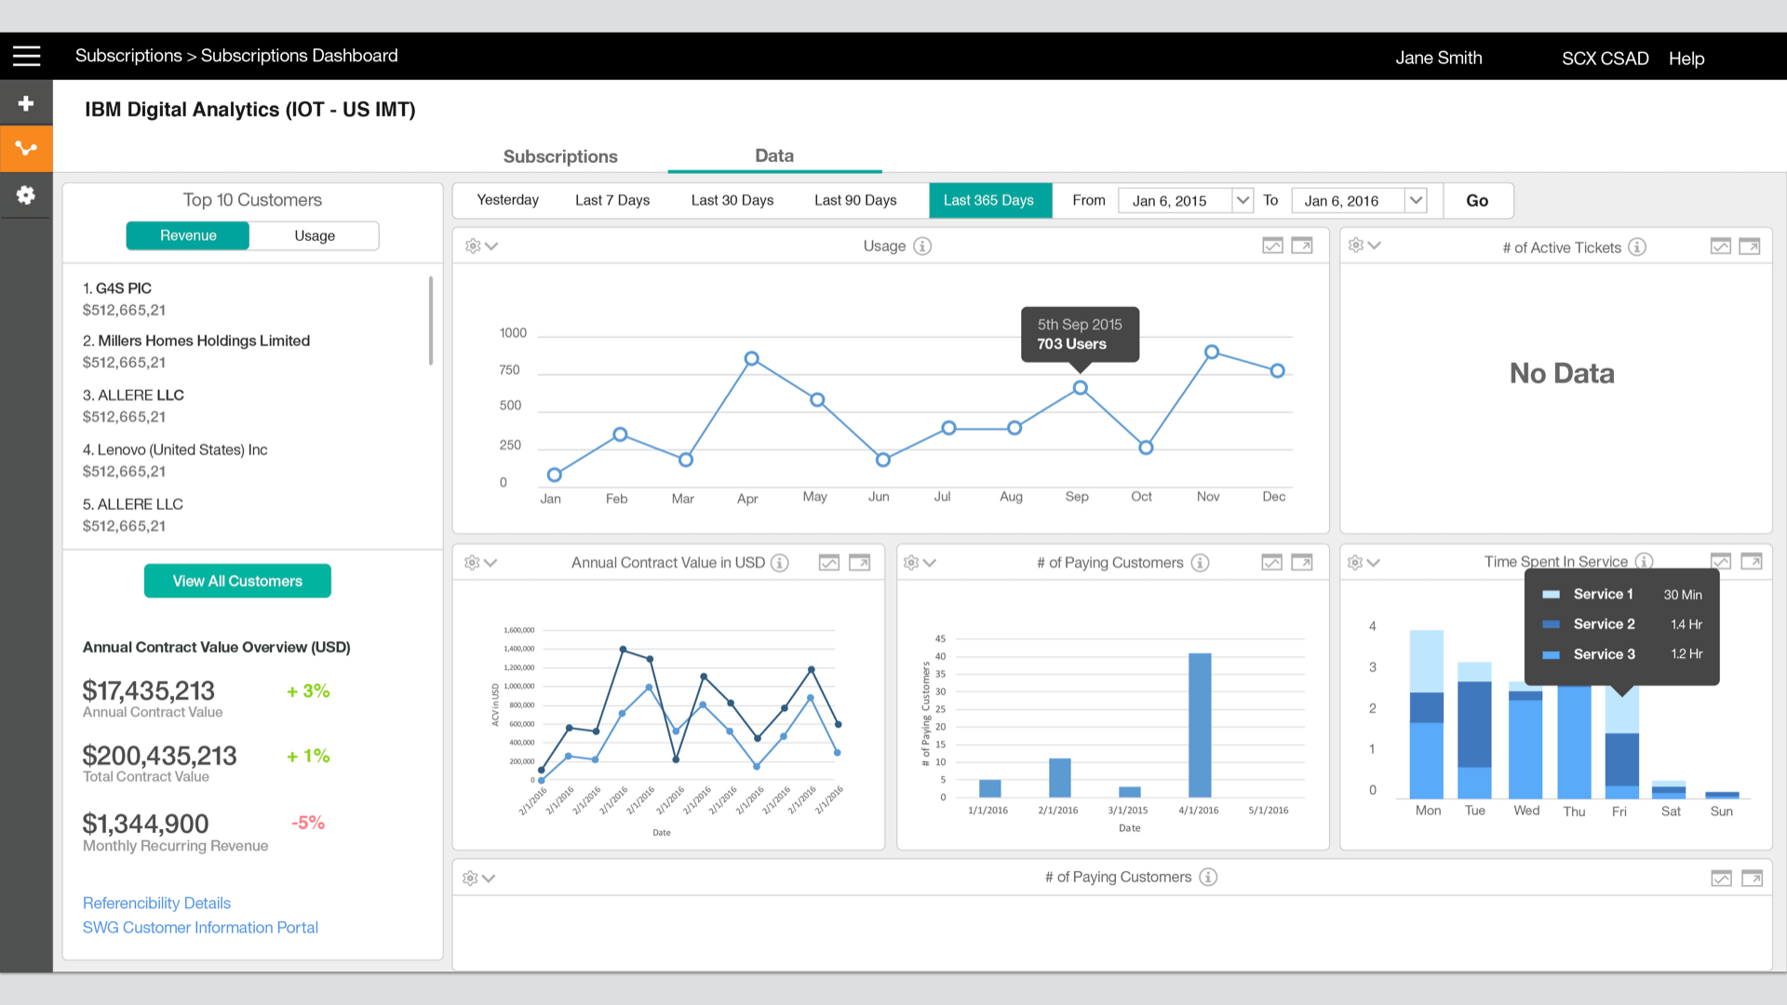The image size is (1787, 1005).
Task: Open the From date dropdown
Action: click(1243, 200)
